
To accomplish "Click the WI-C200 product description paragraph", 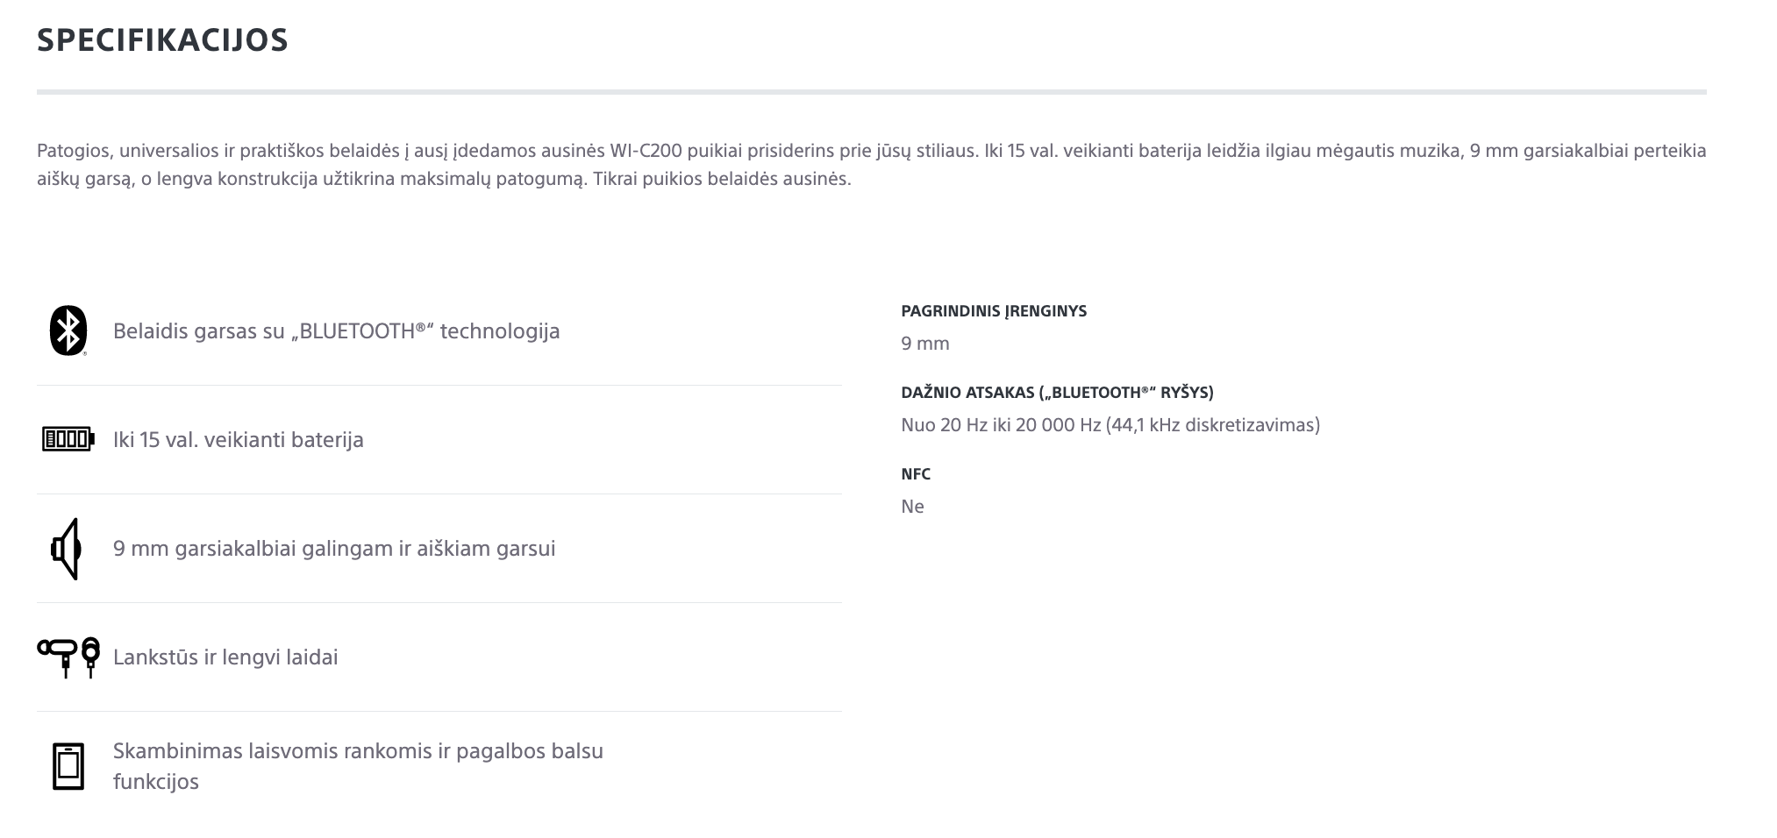I will pyautogui.click(x=872, y=165).
